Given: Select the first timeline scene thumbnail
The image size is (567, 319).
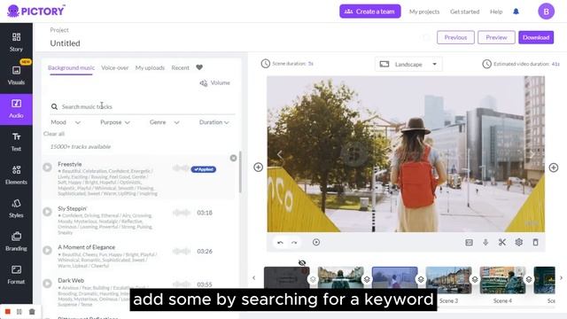Looking at the screenshot, I should click(x=287, y=277).
